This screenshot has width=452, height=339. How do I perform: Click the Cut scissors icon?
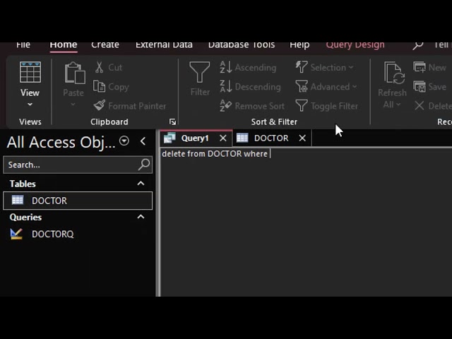pos(99,67)
